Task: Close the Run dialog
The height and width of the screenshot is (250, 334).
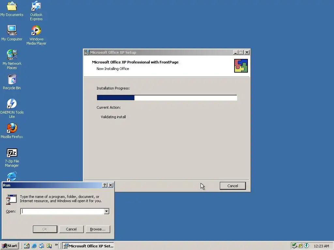Action: point(111,185)
